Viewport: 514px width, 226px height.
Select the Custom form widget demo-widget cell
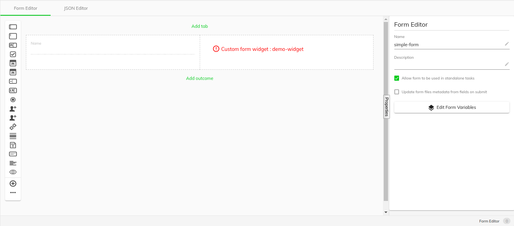pyautogui.click(x=287, y=52)
